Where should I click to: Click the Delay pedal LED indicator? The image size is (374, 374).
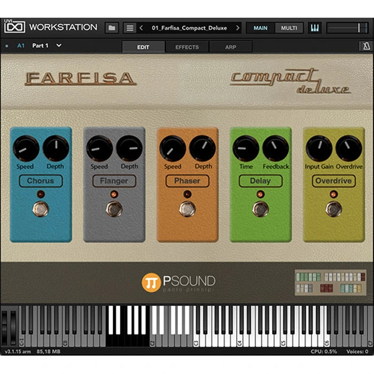(x=261, y=194)
